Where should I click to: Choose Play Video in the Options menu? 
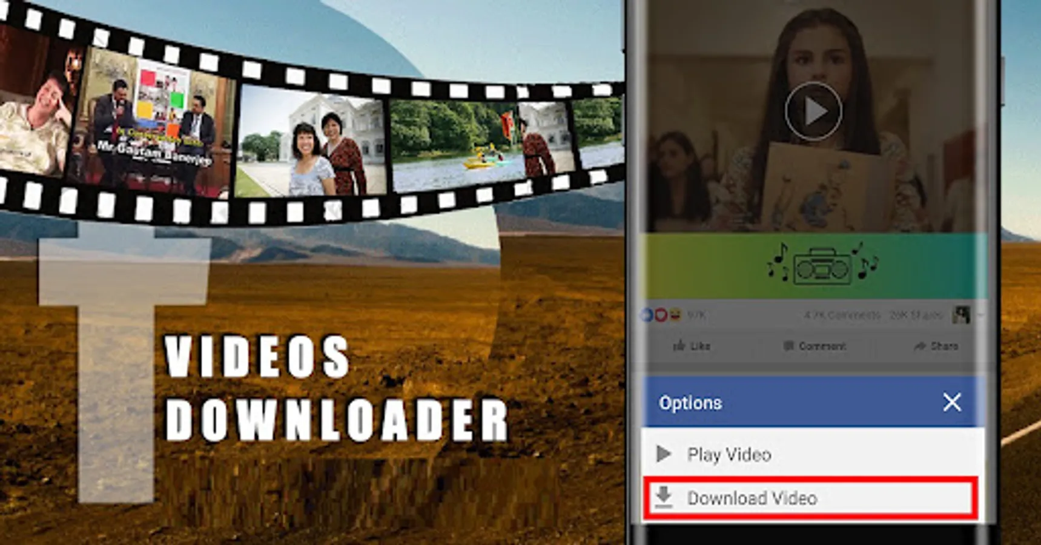(813, 454)
